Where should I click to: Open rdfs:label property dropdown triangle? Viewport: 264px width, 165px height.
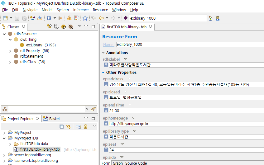[x=125, y=59]
